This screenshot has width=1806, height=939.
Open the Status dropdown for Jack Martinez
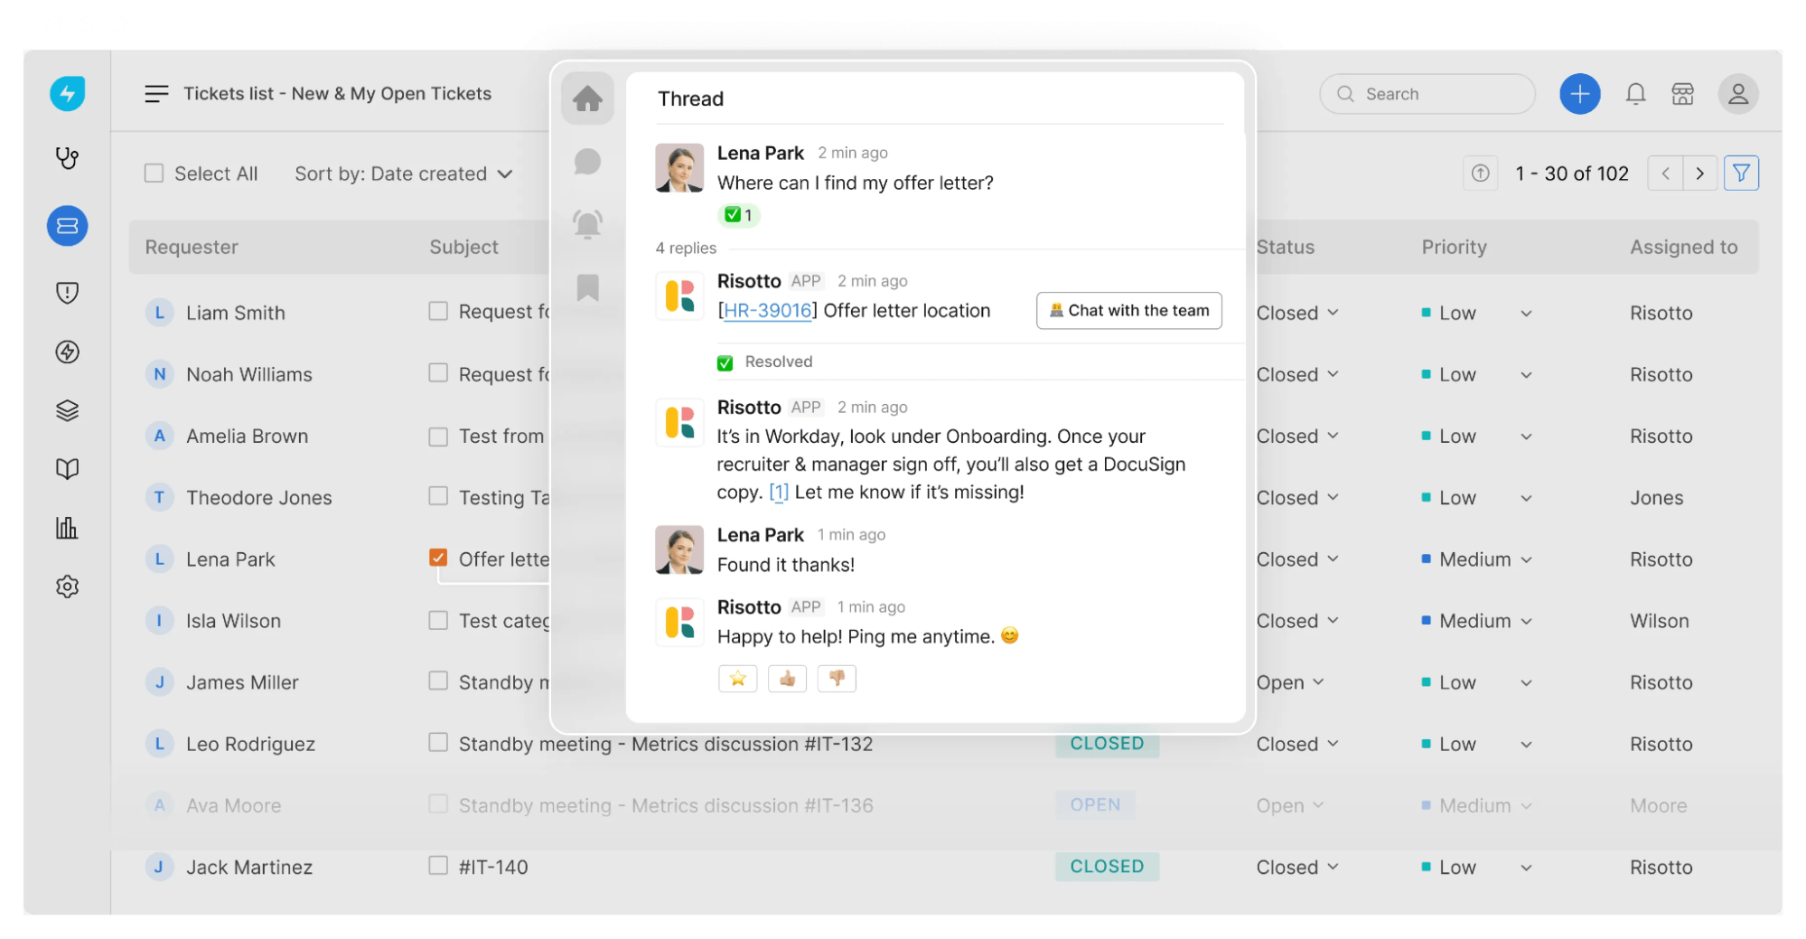pos(1297,867)
